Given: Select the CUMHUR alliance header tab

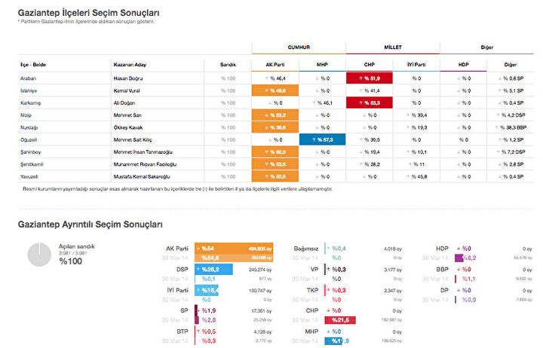Looking at the screenshot, I should click(x=299, y=47).
